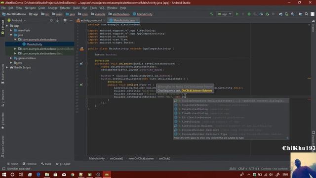Click the onCreate() editor breadcrumb
The image size is (316, 178).
[x=117, y=158]
